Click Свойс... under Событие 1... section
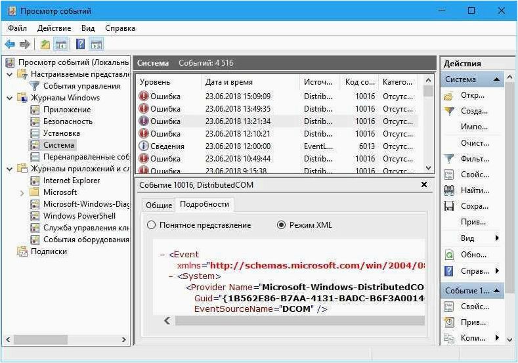The height and width of the screenshot is (363, 518). 473,307
